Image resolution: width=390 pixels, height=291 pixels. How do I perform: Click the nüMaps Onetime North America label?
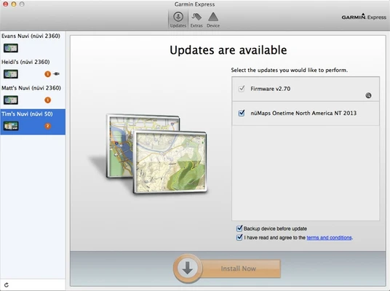point(303,113)
